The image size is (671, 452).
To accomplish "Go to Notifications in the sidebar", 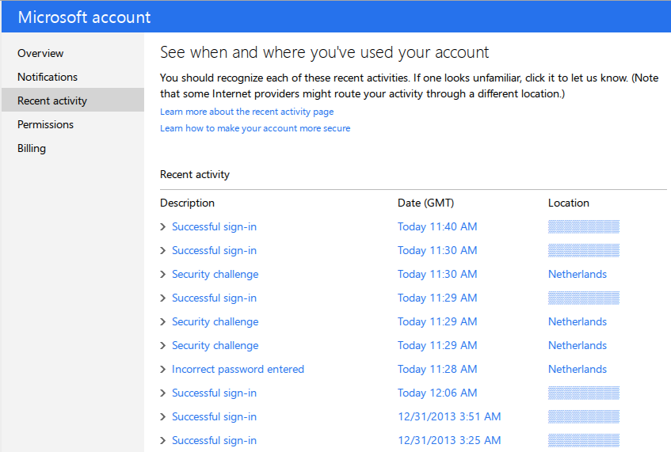I will tap(48, 77).
